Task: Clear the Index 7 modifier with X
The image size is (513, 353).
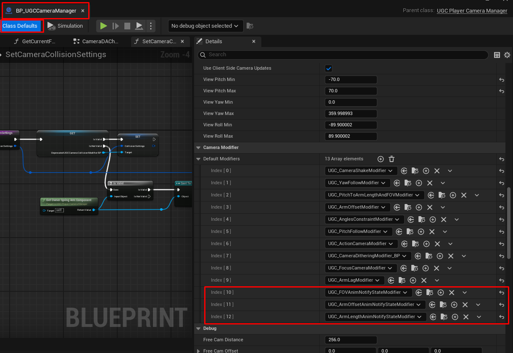Action: [451, 256]
